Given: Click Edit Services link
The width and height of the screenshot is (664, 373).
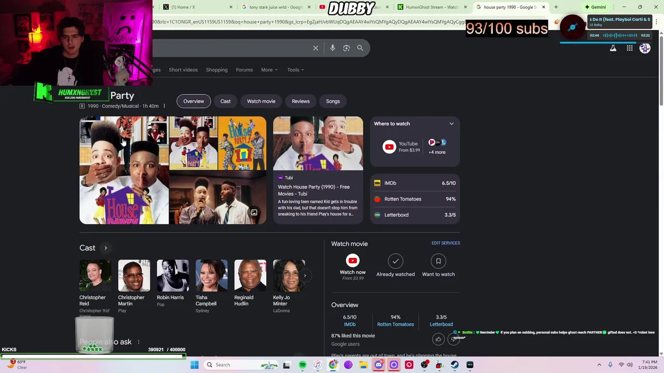Looking at the screenshot, I should [446, 243].
